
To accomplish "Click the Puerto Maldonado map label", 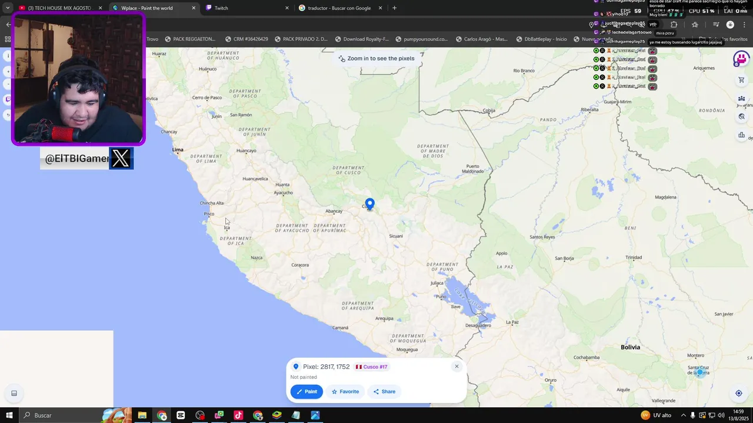I will [x=474, y=169].
